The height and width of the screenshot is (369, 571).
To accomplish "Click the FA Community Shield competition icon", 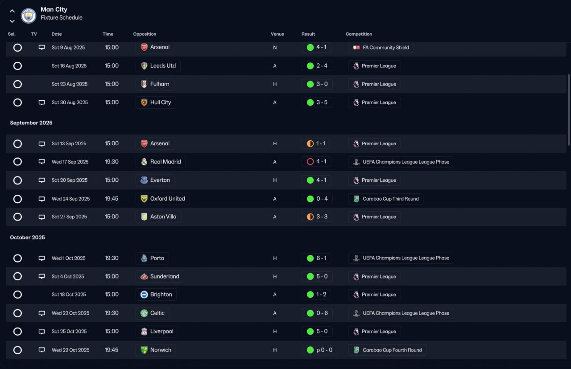I will click(x=356, y=47).
